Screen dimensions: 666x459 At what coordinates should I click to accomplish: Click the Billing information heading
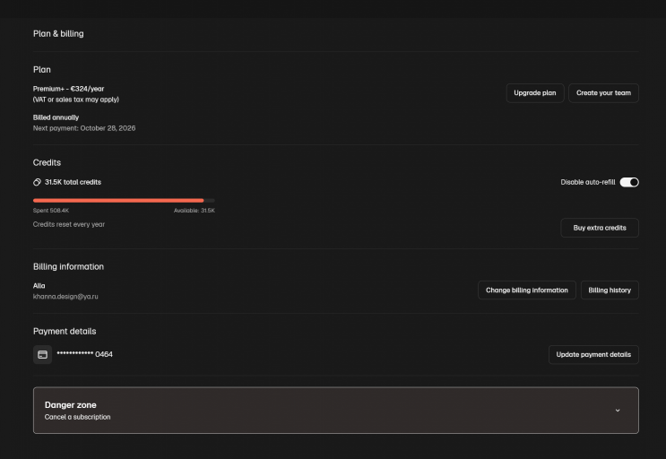[x=68, y=266]
